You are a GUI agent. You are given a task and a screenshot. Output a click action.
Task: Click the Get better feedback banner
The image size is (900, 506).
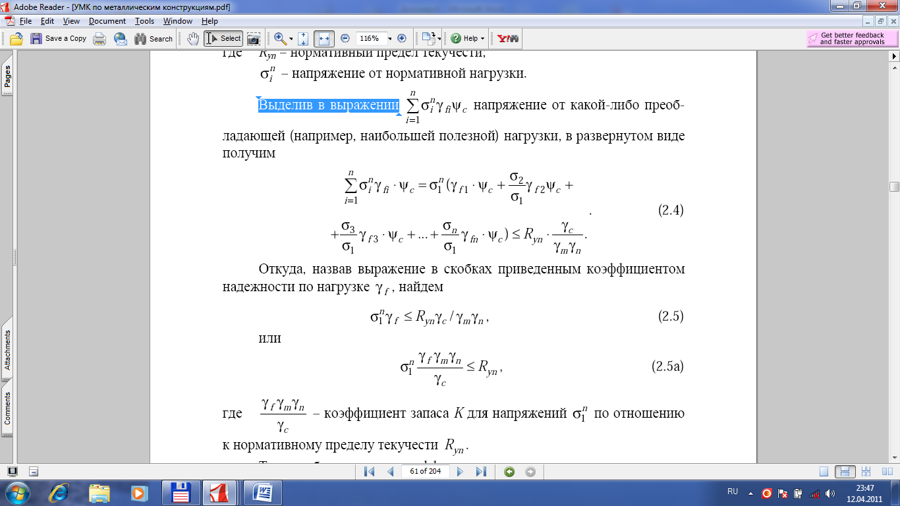853,38
